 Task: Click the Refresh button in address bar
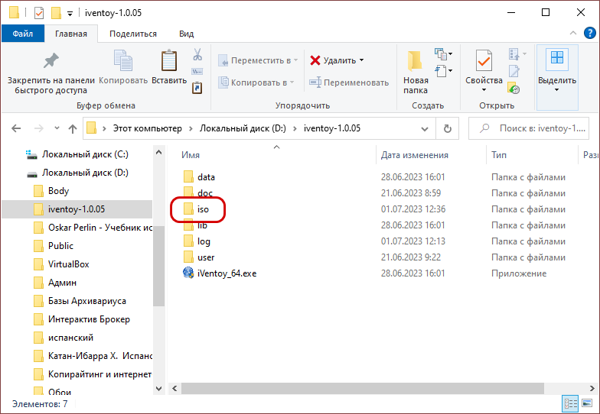(x=447, y=128)
